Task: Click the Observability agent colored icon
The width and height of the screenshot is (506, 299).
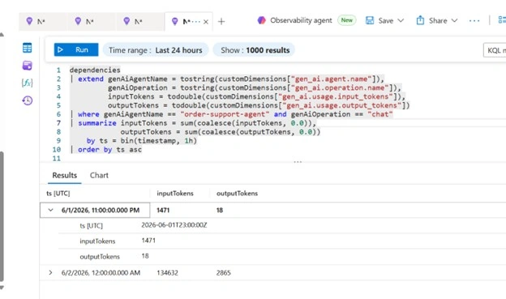Action: coord(261,20)
